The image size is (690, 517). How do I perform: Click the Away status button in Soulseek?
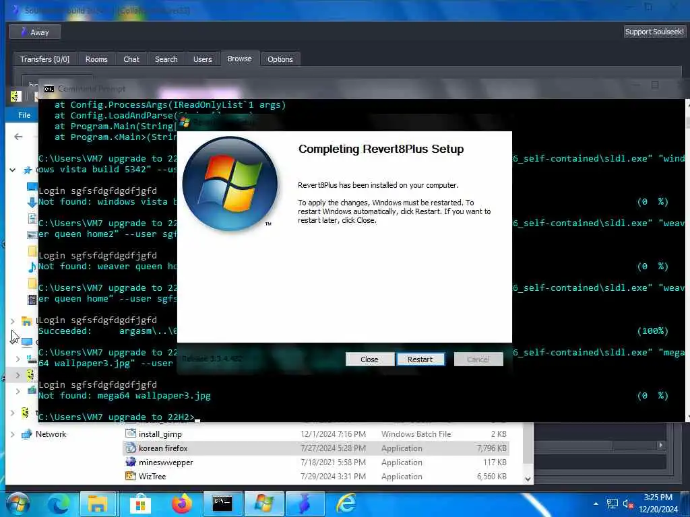click(x=35, y=32)
